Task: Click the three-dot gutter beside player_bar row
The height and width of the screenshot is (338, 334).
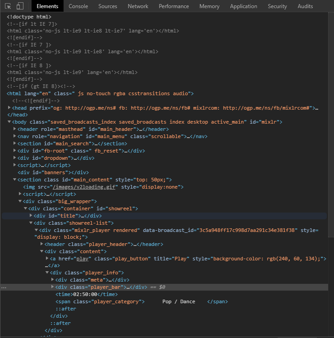Action: [4, 287]
